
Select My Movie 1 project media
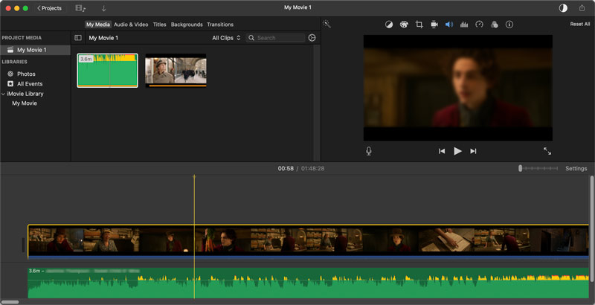(x=35, y=50)
